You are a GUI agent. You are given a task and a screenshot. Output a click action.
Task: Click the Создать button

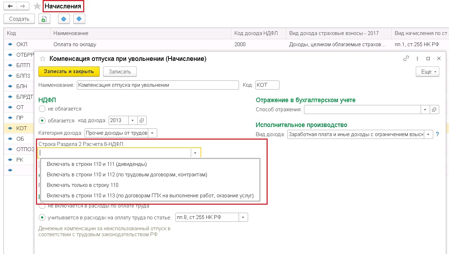tap(19, 19)
